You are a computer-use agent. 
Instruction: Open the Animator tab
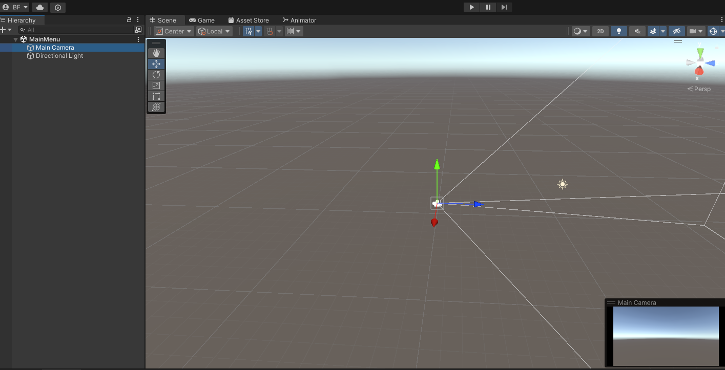pos(300,20)
